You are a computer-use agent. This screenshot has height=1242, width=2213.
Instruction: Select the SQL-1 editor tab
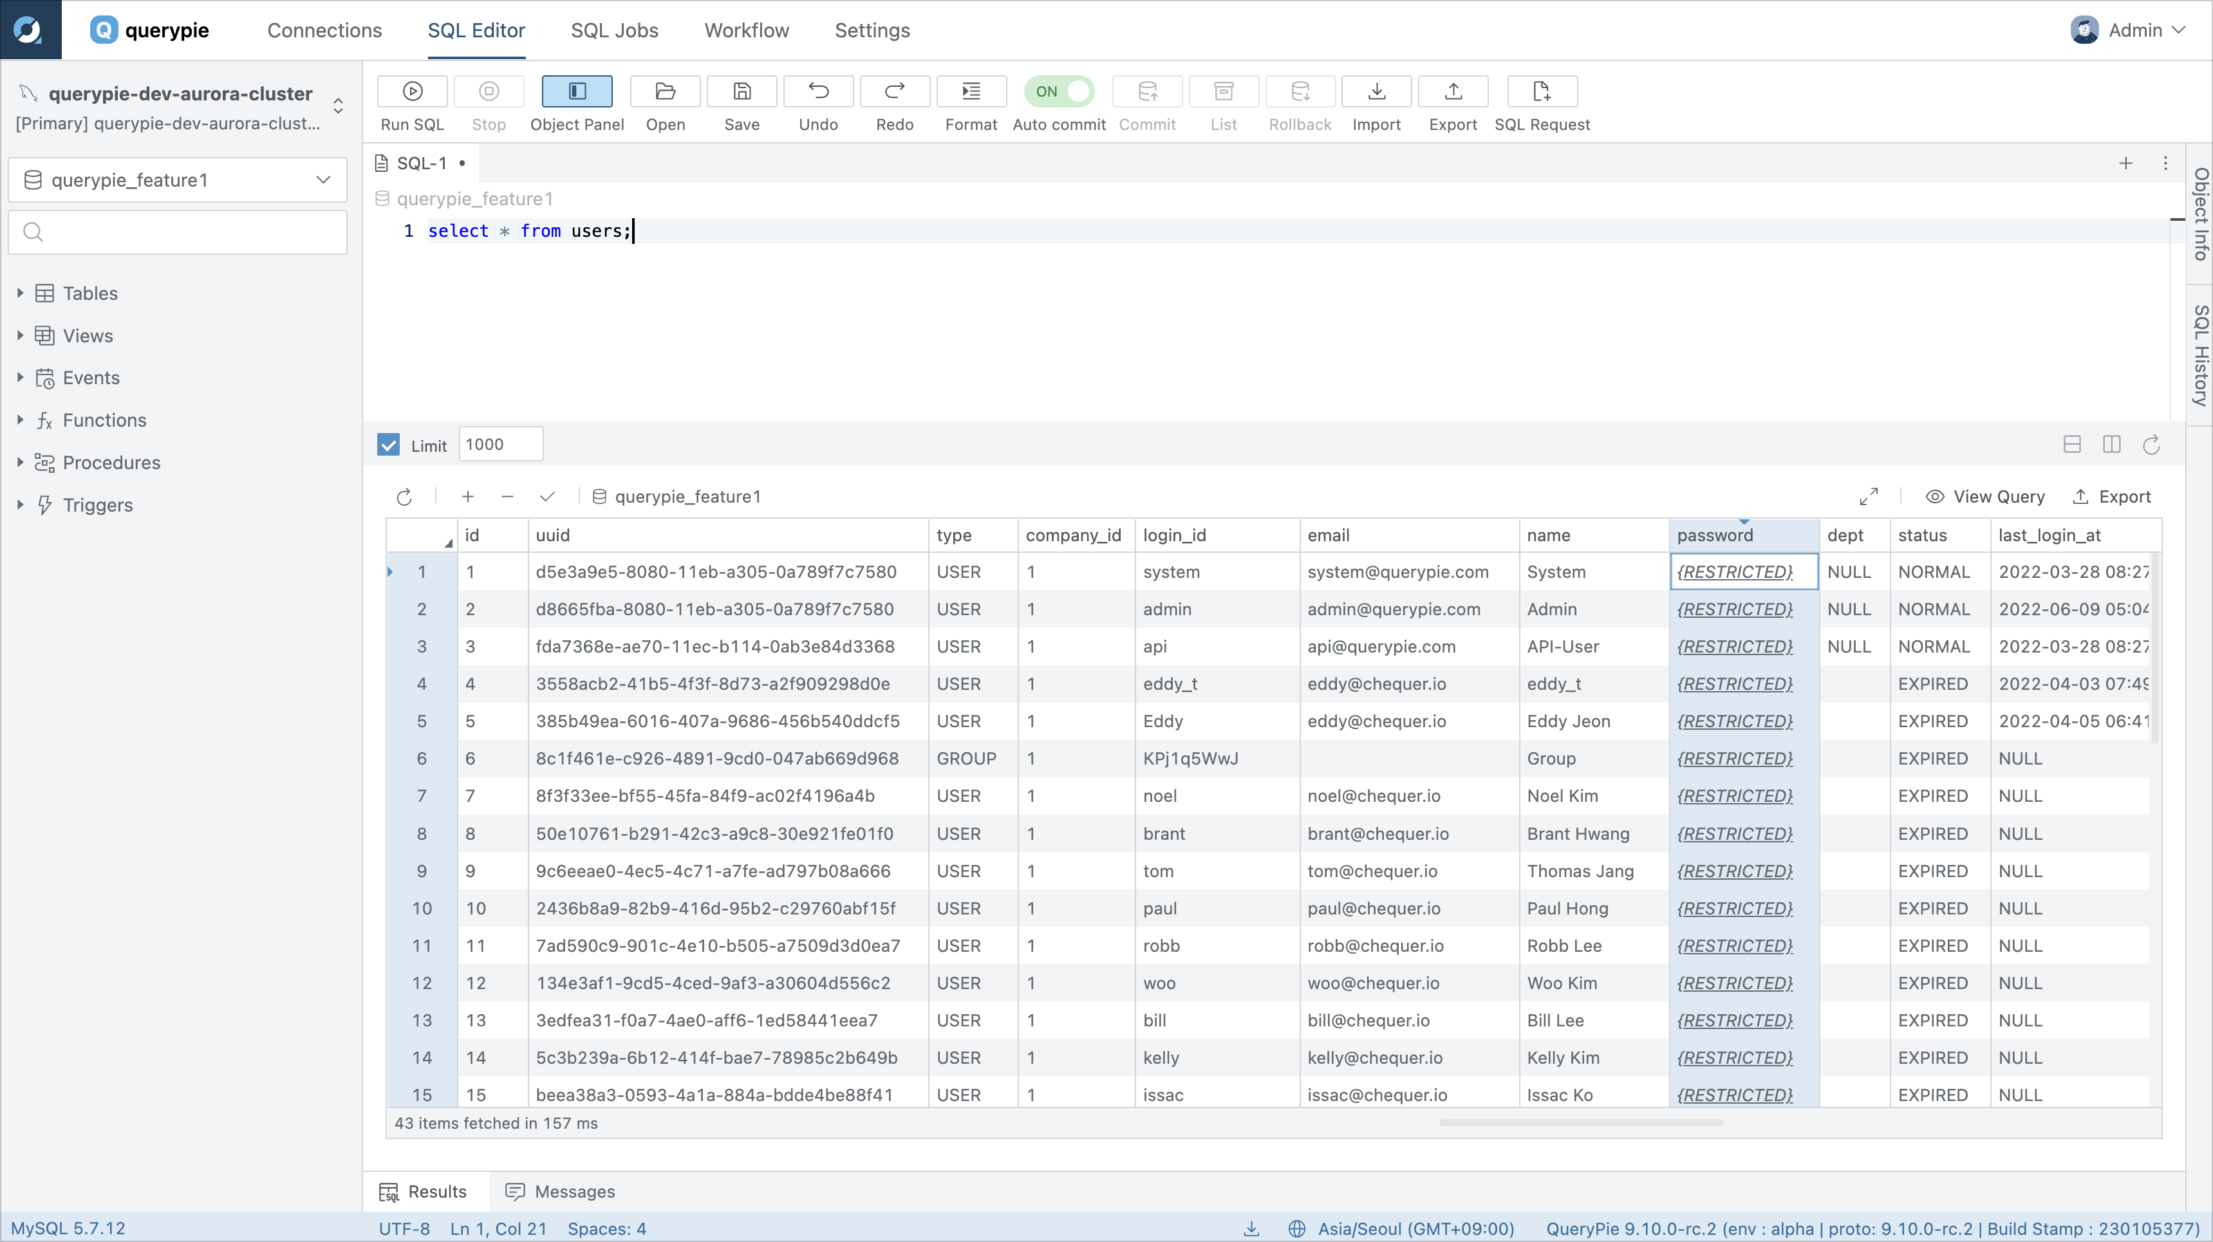pos(421,163)
